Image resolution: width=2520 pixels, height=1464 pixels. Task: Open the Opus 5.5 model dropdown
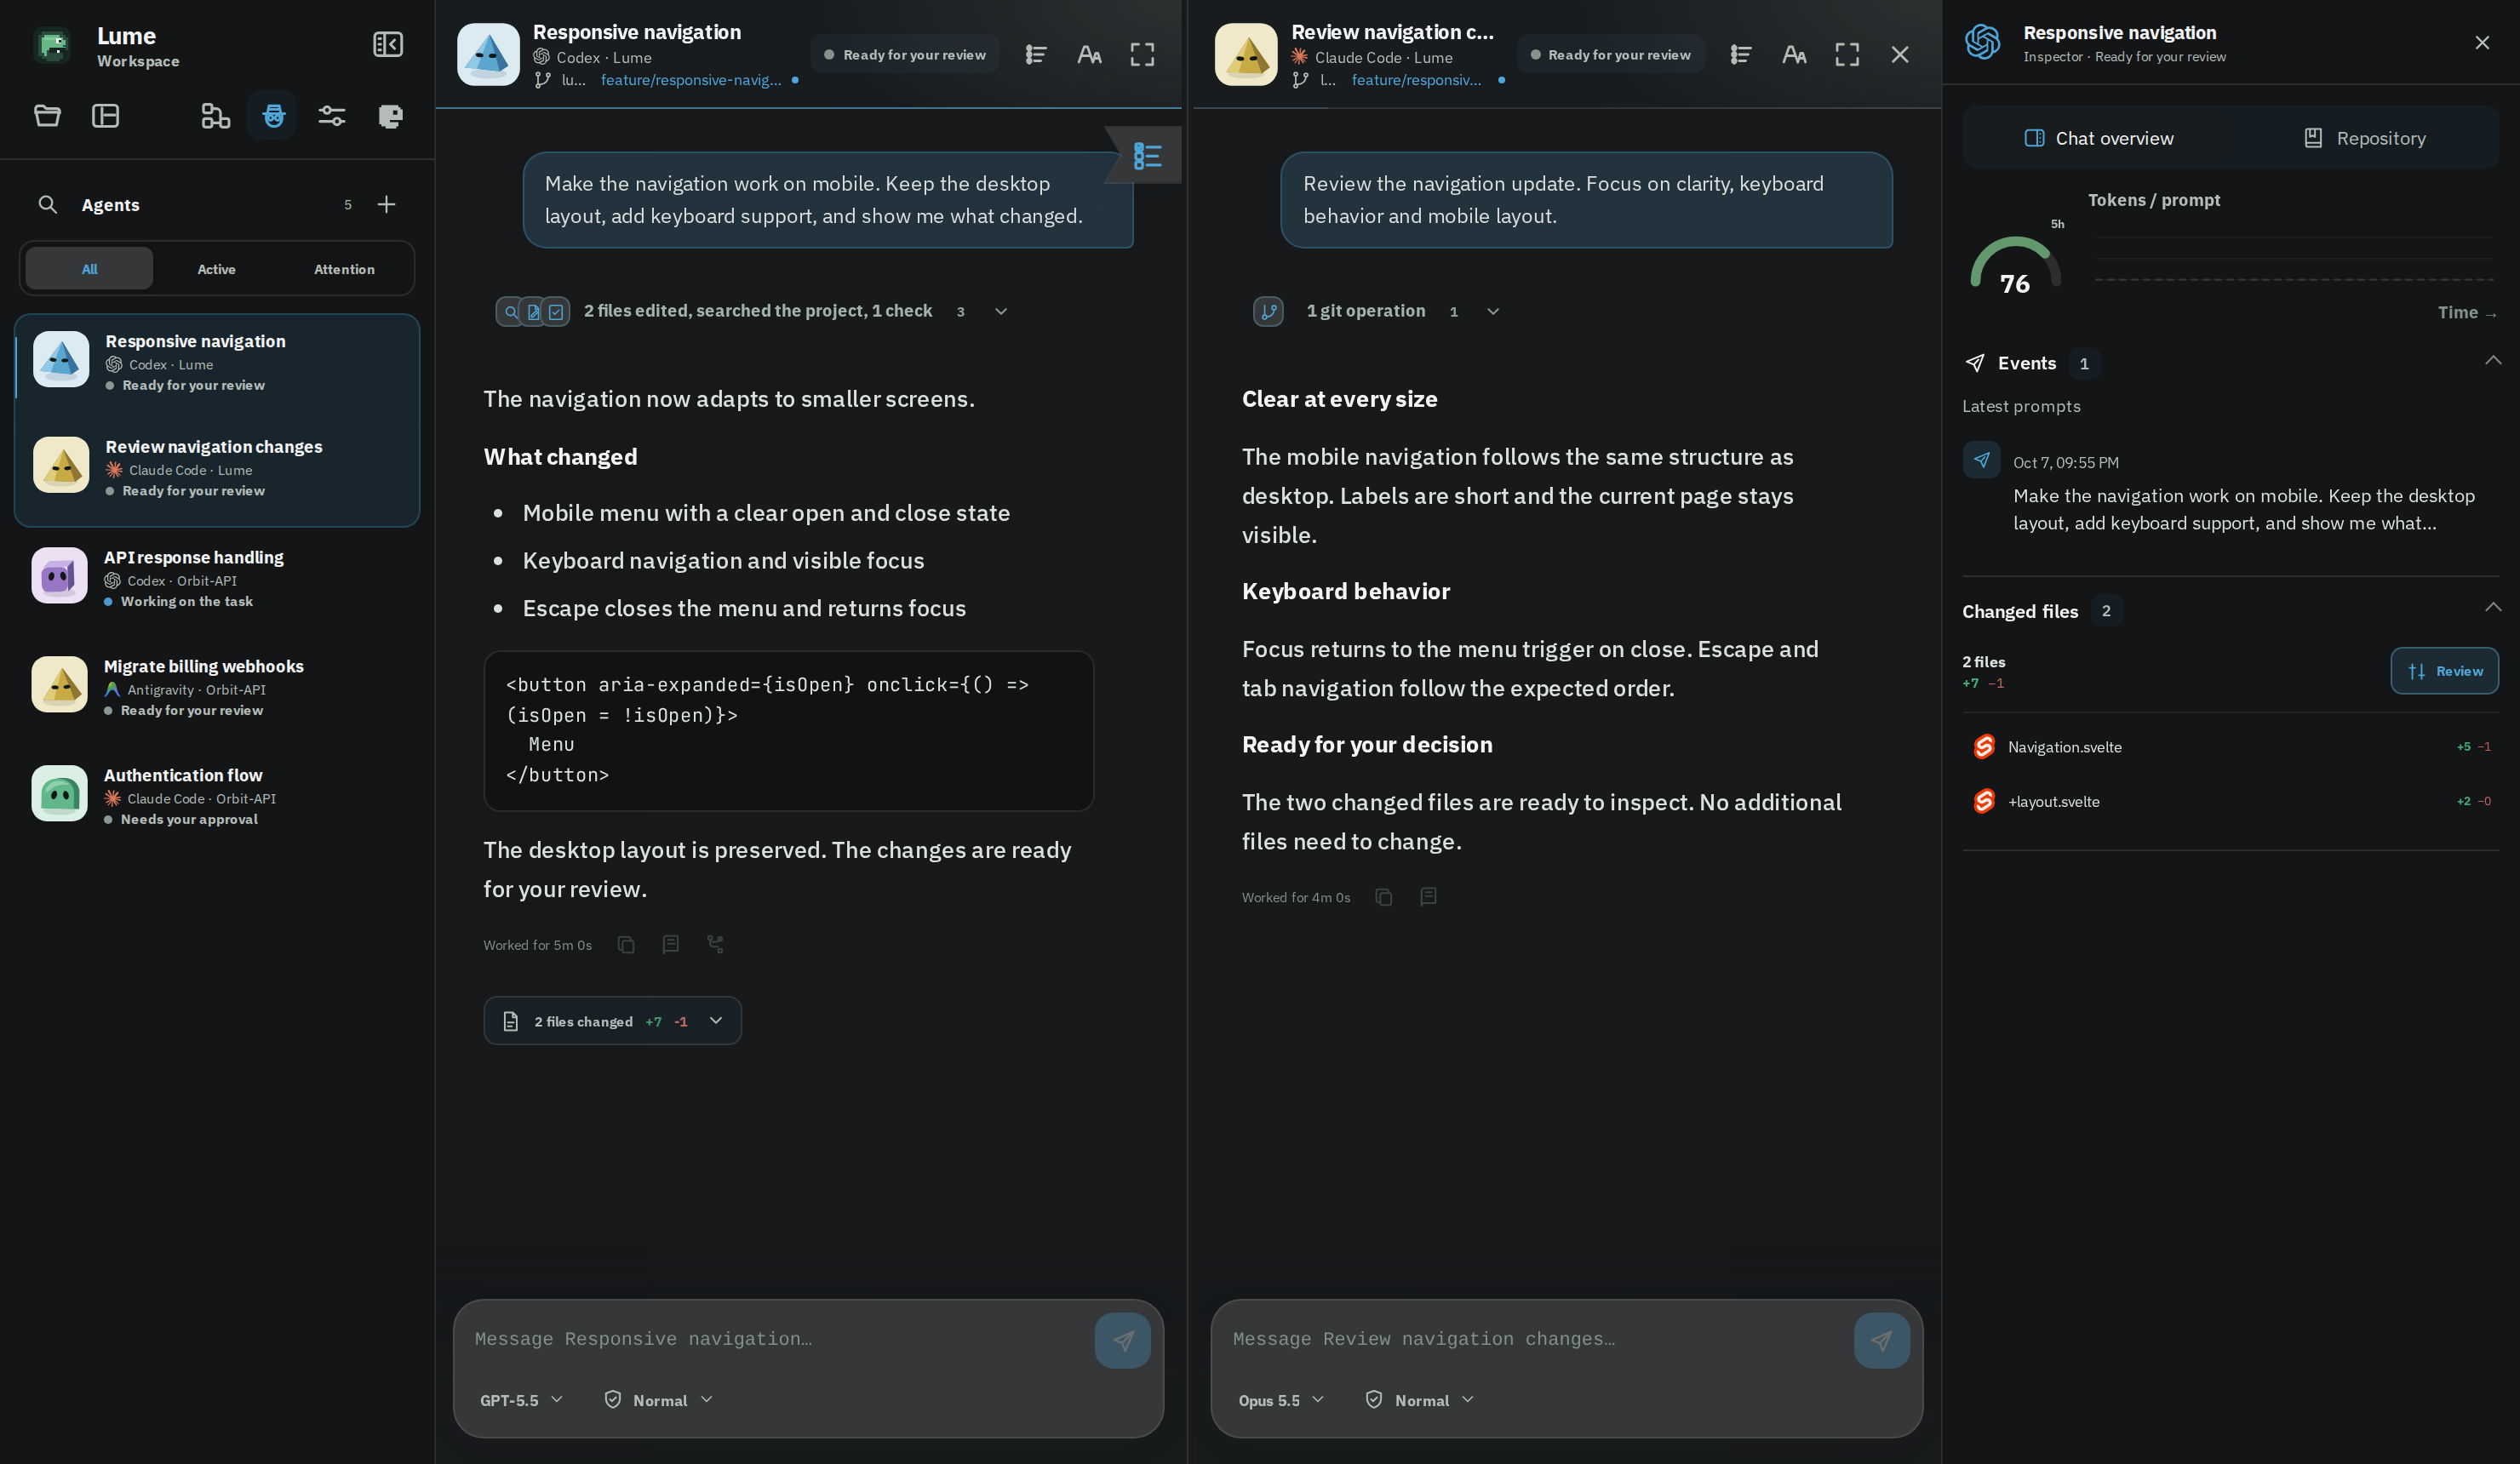(x=1281, y=1400)
